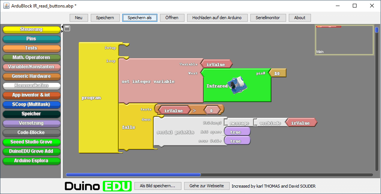
Task: Click the horizontal canvas scrollbar thumb
Action: [x=133, y=174]
